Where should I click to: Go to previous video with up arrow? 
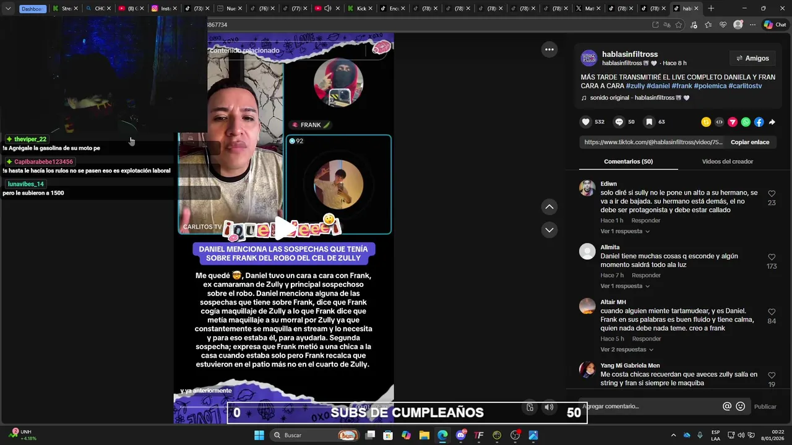click(549, 206)
